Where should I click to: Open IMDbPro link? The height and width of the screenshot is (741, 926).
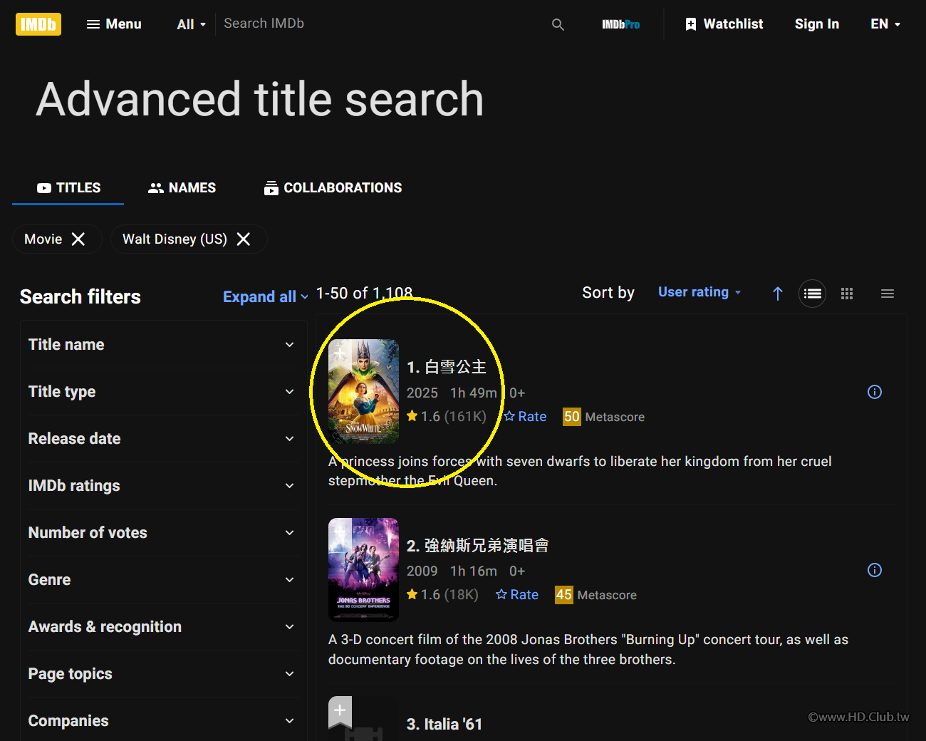tap(621, 24)
